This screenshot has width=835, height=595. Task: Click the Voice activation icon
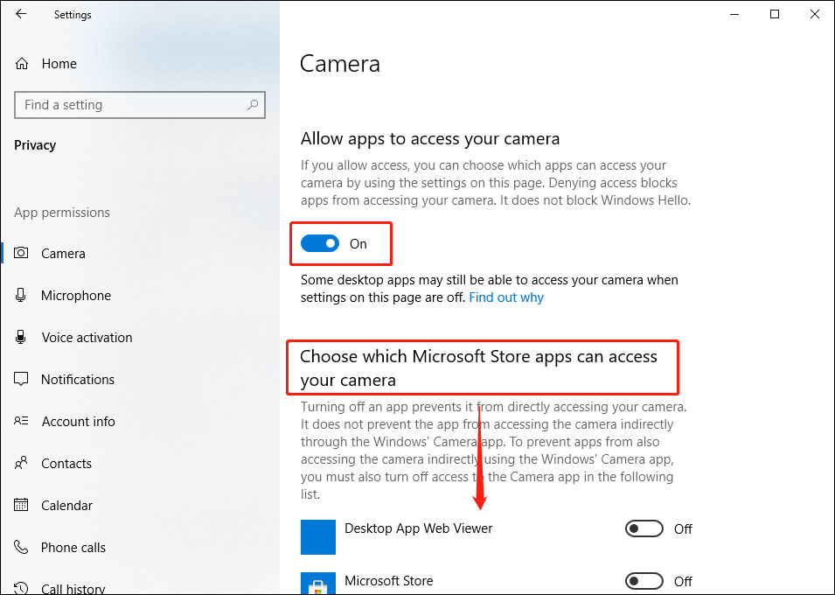coord(19,337)
